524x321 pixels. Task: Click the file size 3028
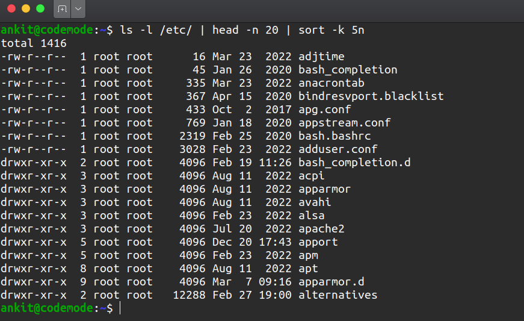tap(193, 149)
